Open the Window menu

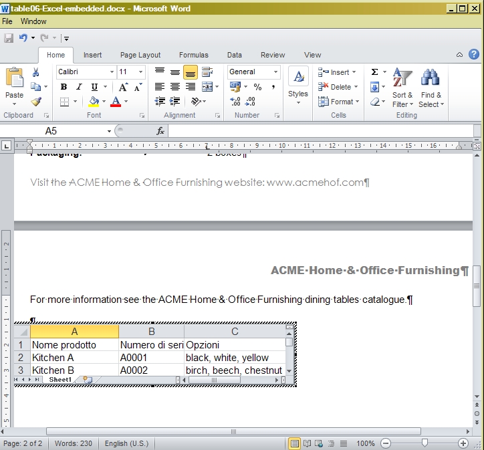click(x=33, y=21)
